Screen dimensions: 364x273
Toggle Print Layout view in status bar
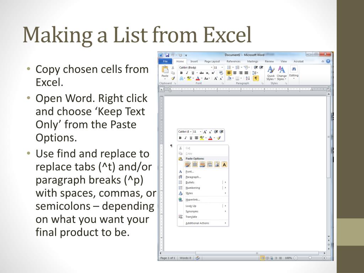(262, 258)
